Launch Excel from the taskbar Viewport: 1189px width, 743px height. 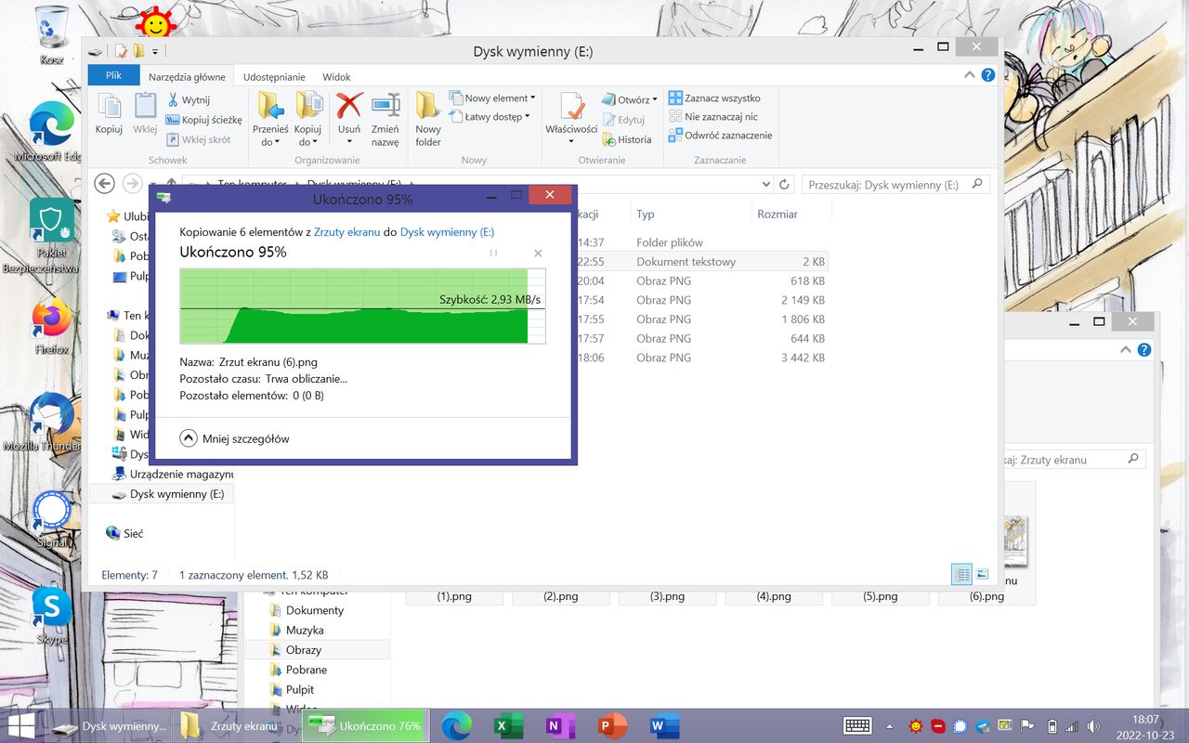[x=508, y=725]
